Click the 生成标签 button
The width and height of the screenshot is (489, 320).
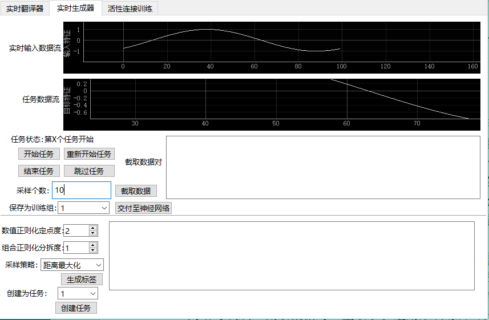(x=82, y=280)
